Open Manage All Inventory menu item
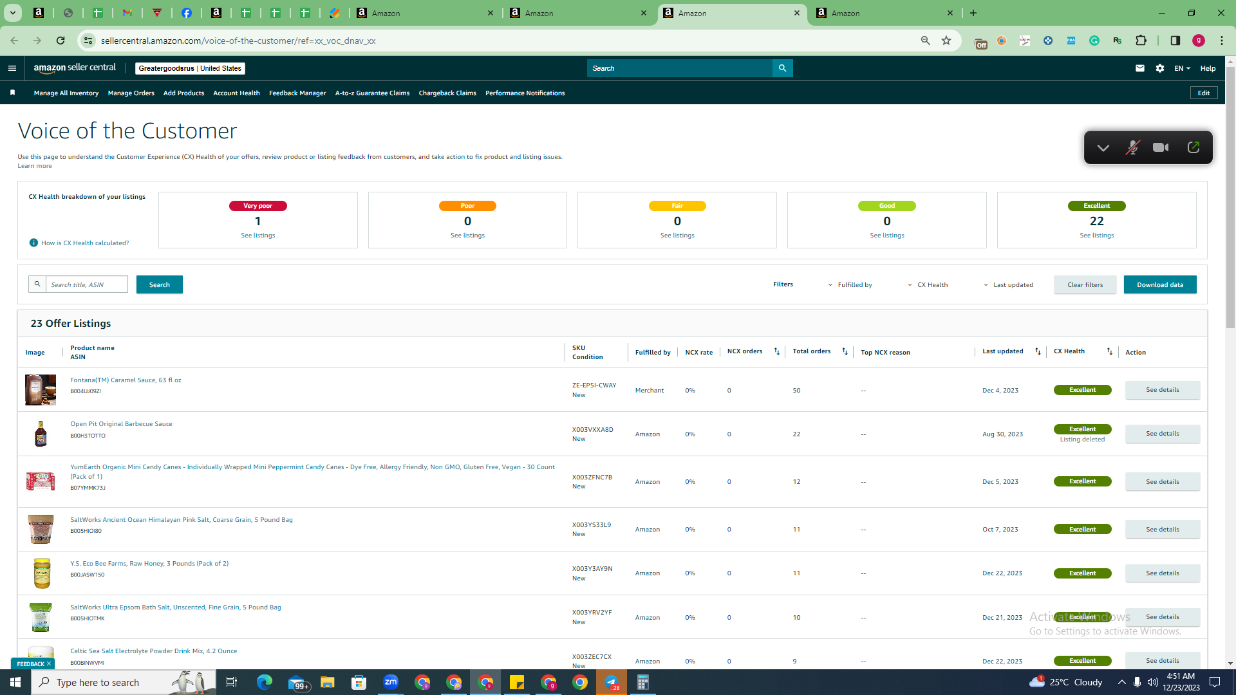Viewport: 1236px width, 695px height. click(x=66, y=93)
